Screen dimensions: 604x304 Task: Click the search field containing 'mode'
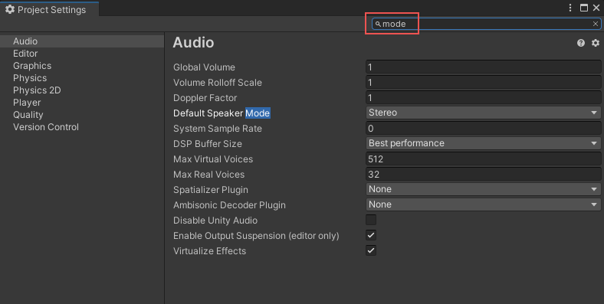coord(486,24)
